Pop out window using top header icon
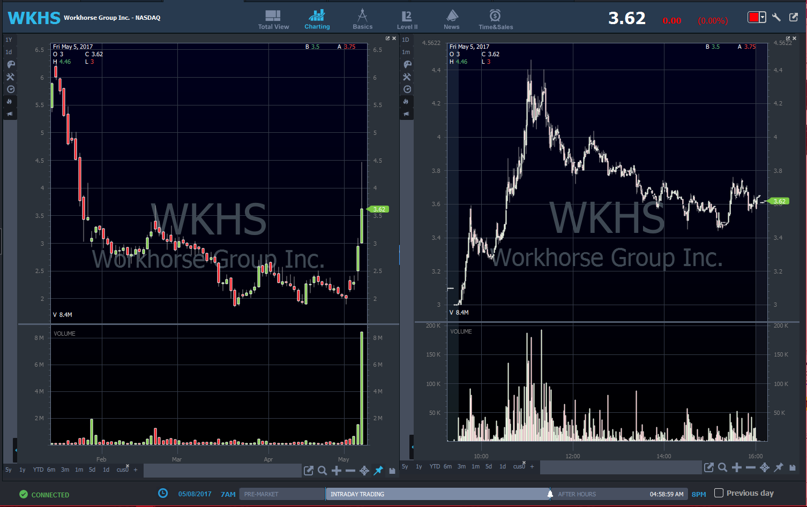 794,18
